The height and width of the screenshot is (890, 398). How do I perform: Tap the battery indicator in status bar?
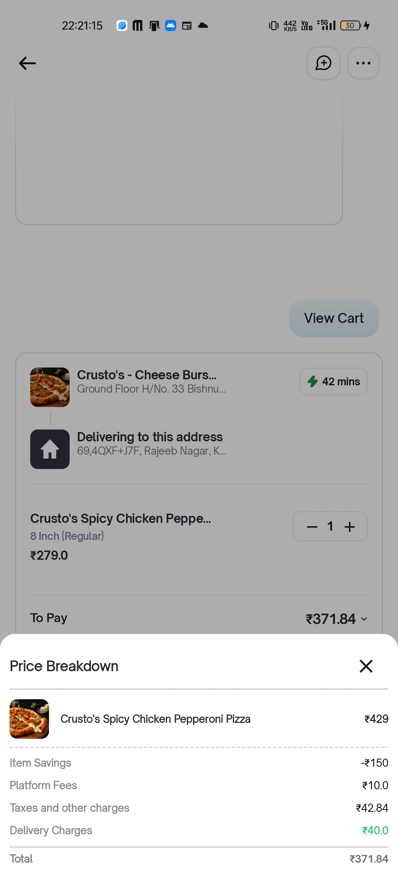click(350, 25)
